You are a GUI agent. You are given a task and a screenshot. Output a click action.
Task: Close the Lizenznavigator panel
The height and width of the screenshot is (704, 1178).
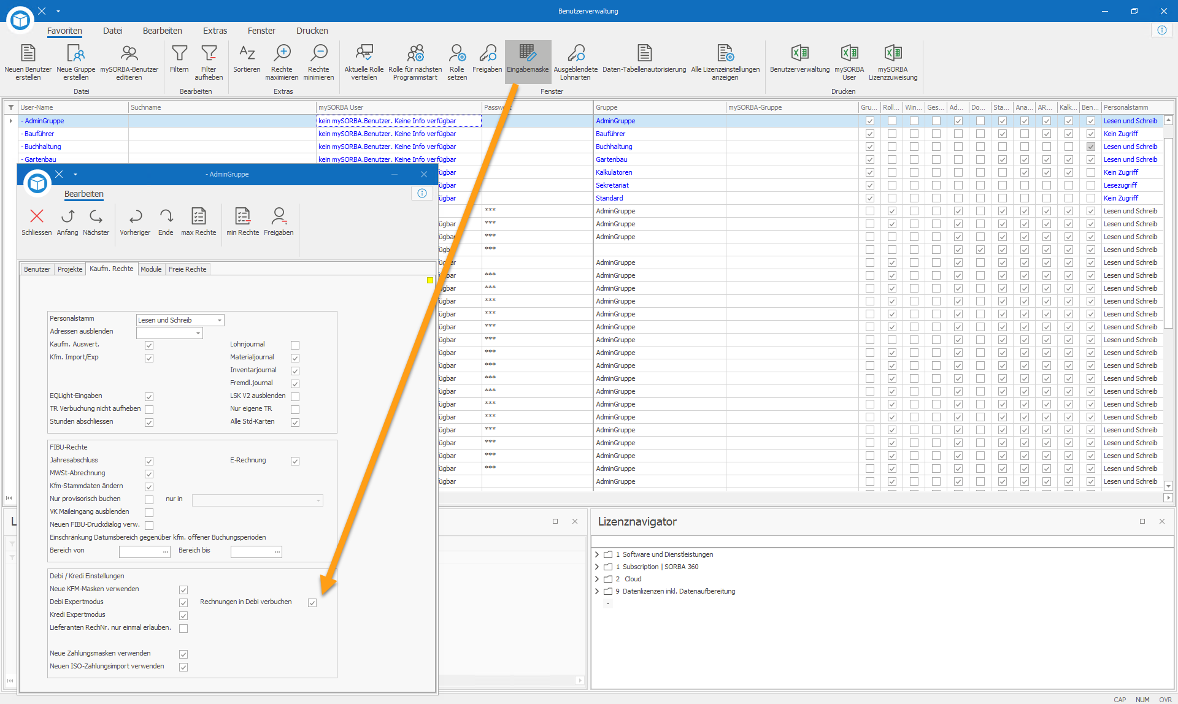(1161, 521)
